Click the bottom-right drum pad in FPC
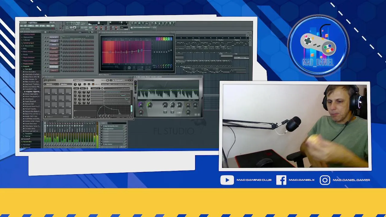386x217 pixels. tap(68, 112)
